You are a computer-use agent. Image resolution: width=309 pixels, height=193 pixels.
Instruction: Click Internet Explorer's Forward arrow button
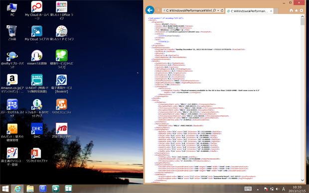158,10
